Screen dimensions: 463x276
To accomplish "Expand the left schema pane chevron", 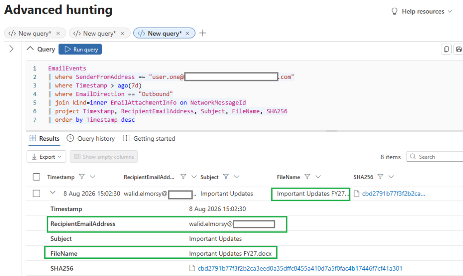I will [11, 49].
